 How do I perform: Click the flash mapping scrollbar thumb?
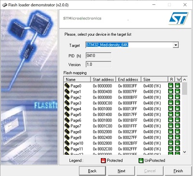[185, 88]
